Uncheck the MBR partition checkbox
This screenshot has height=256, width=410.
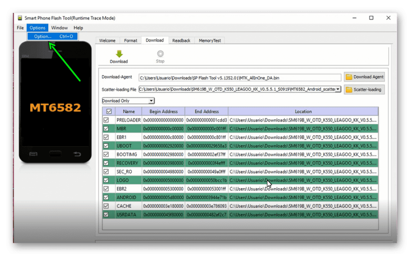(x=106, y=128)
